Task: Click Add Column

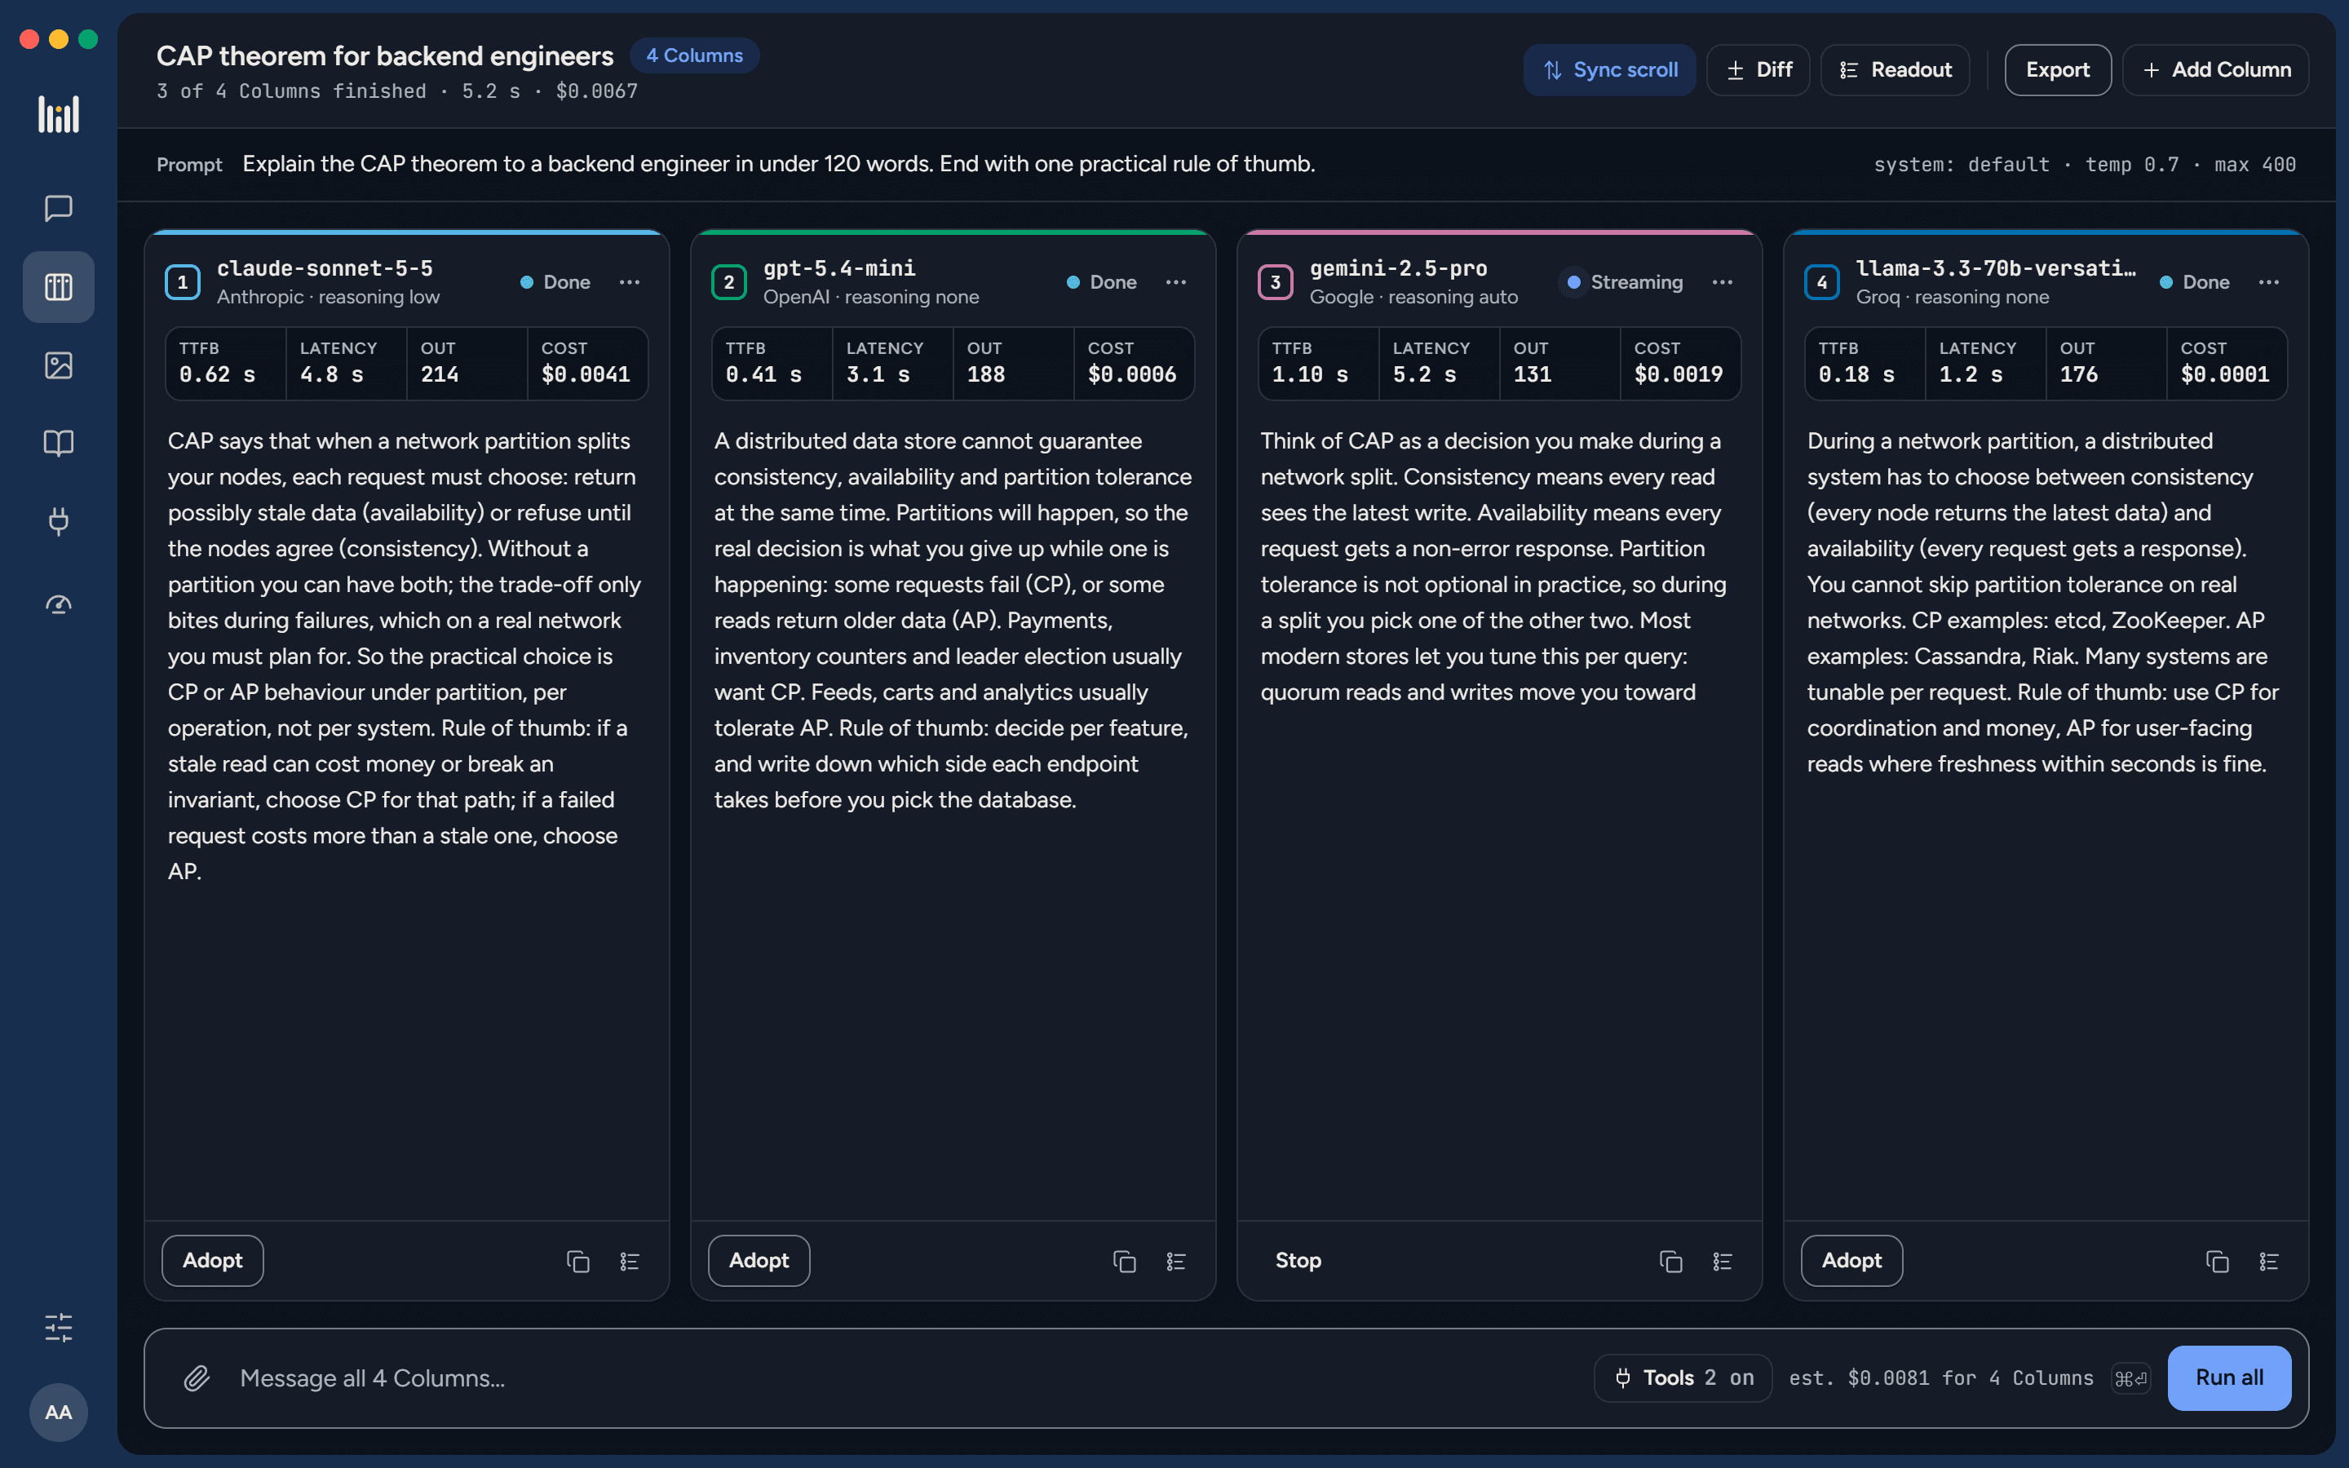Action: point(2216,70)
